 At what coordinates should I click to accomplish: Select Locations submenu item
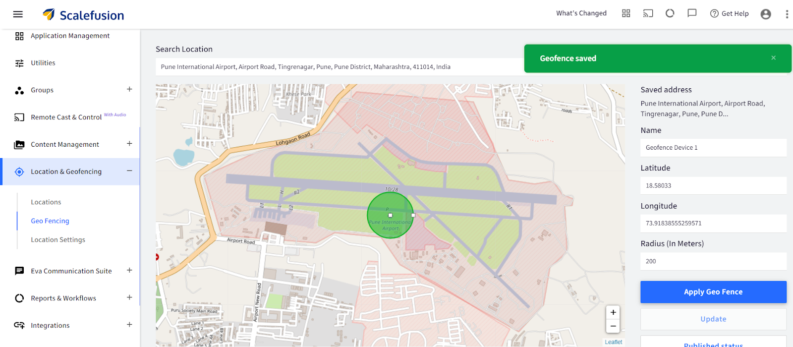(x=46, y=202)
